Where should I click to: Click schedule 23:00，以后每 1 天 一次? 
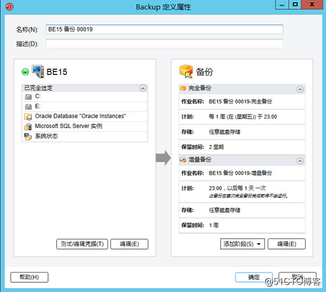pos(237,188)
